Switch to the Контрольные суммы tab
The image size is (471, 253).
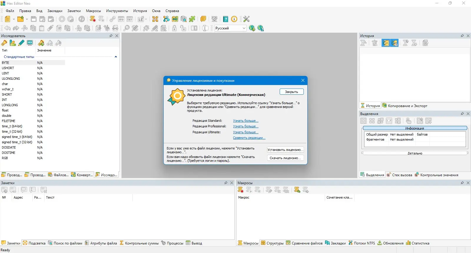point(139,243)
